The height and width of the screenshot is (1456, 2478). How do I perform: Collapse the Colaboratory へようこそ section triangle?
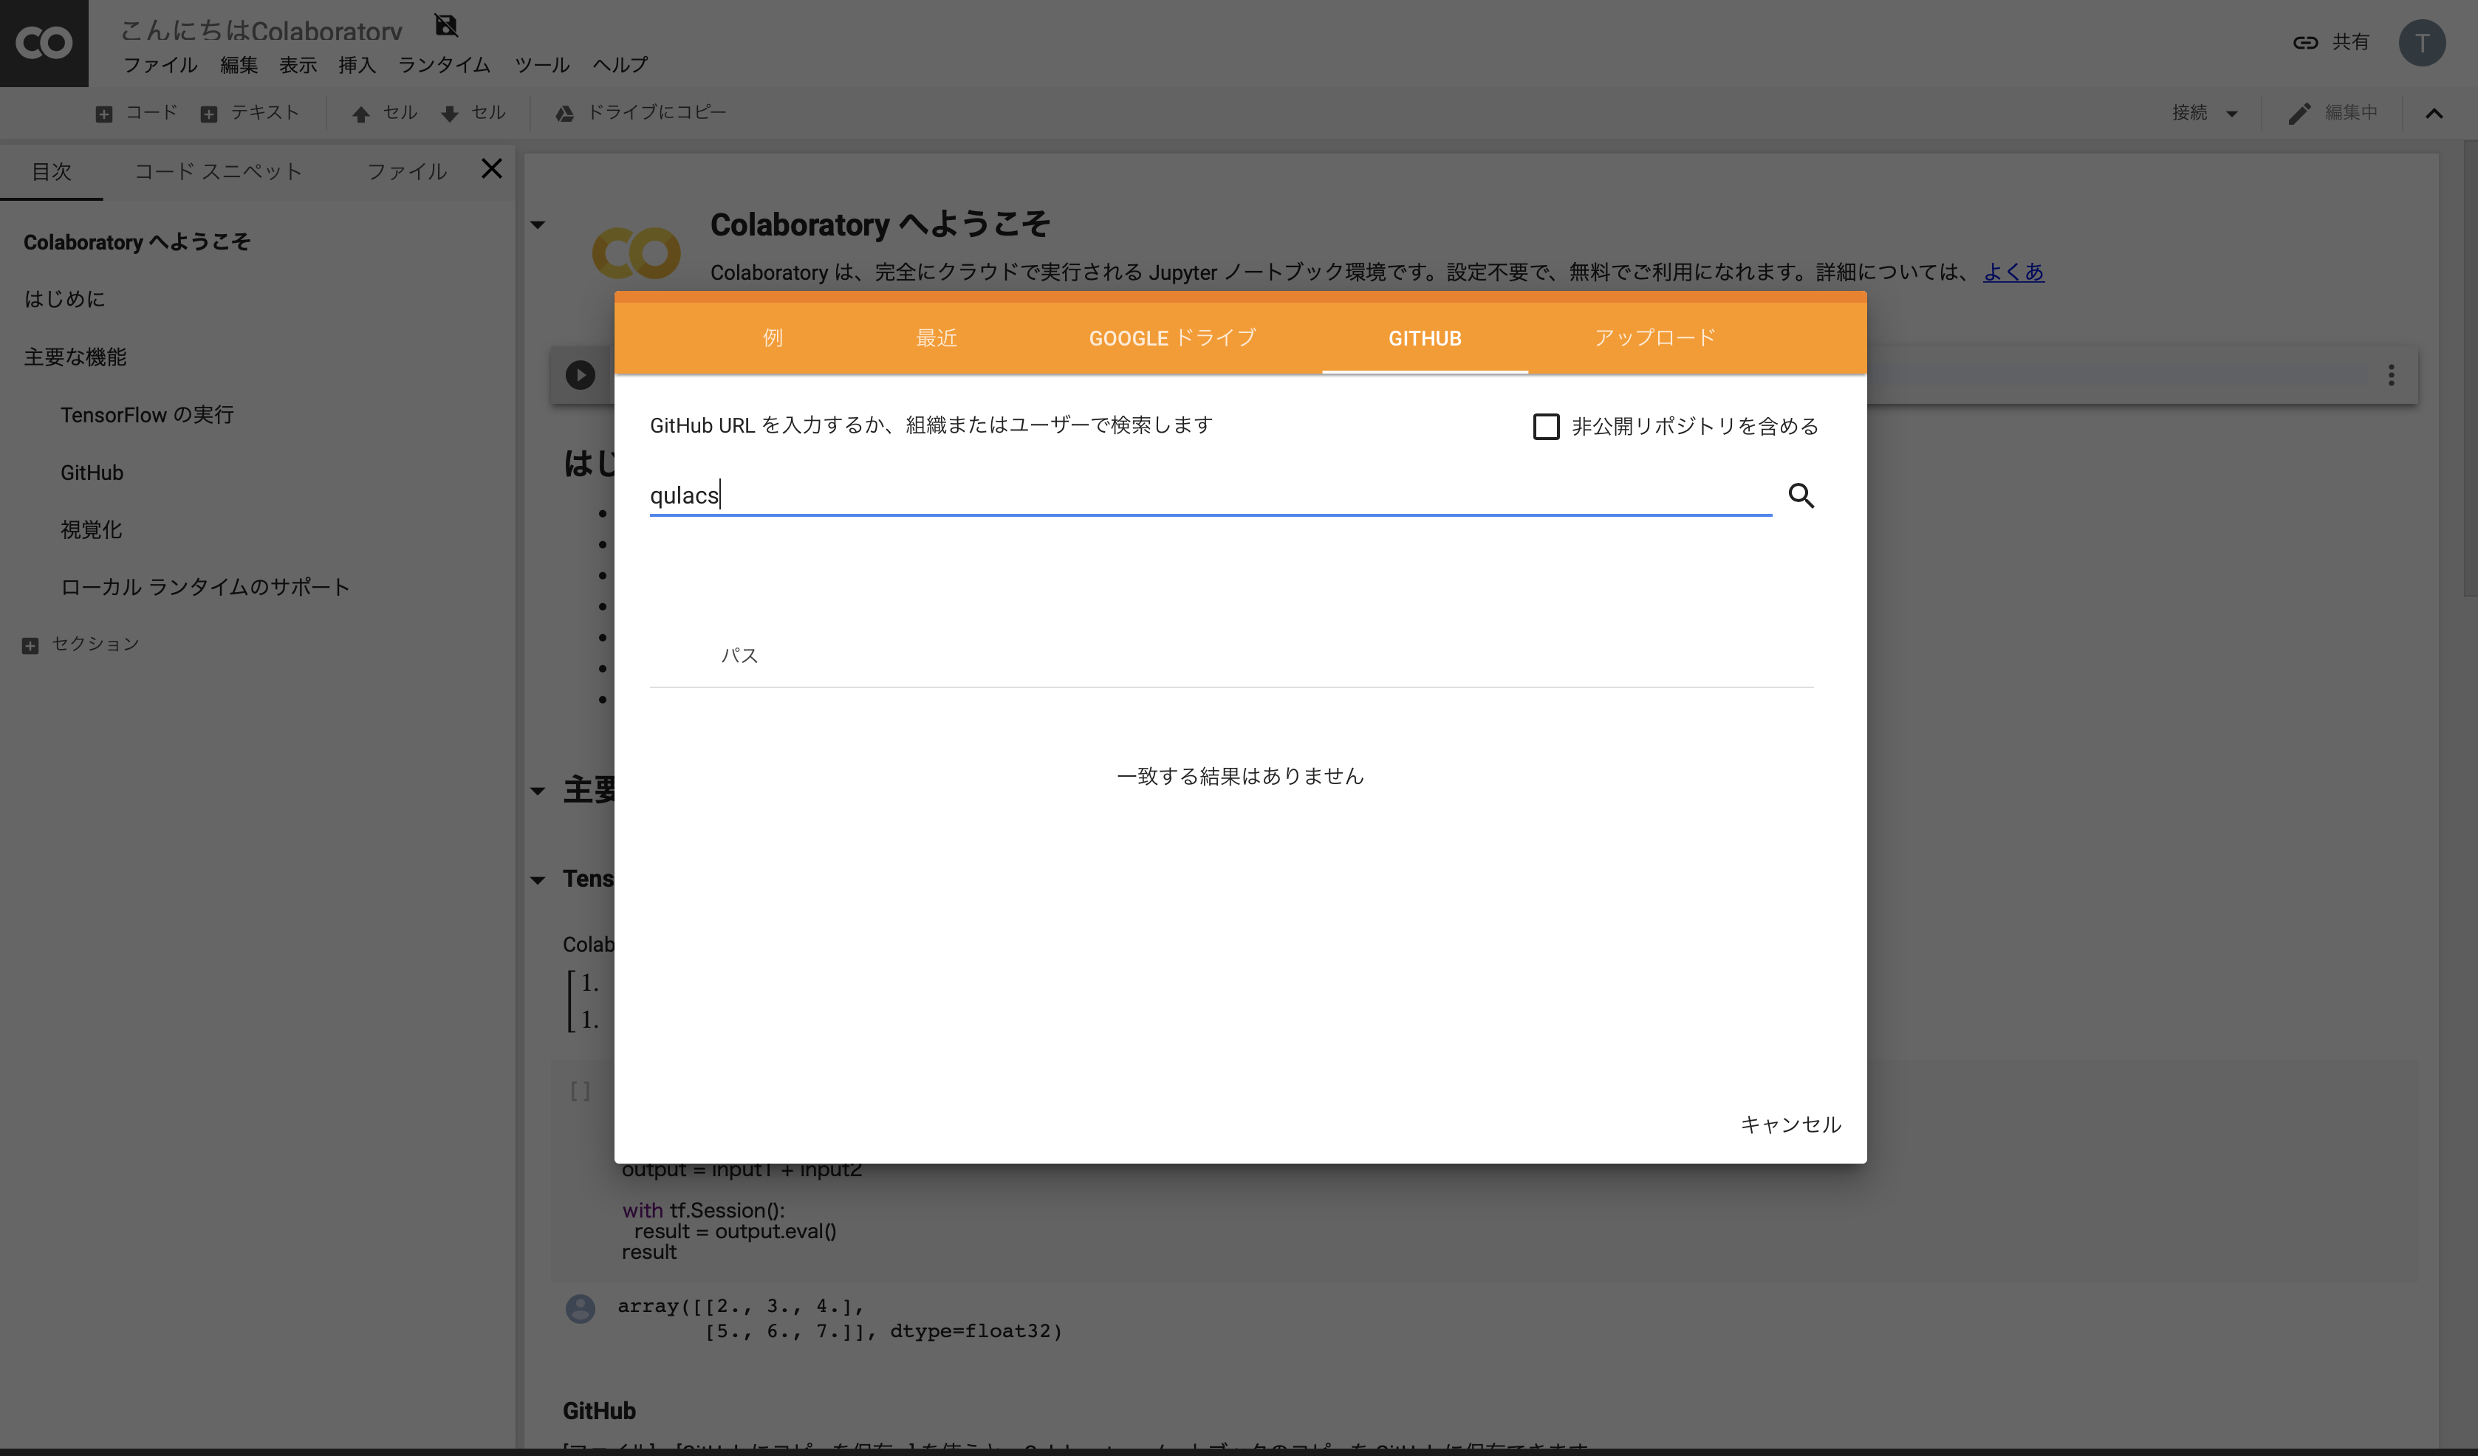pyautogui.click(x=538, y=225)
